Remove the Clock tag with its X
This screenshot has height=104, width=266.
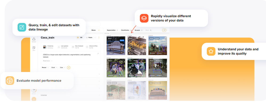(57, 67)
